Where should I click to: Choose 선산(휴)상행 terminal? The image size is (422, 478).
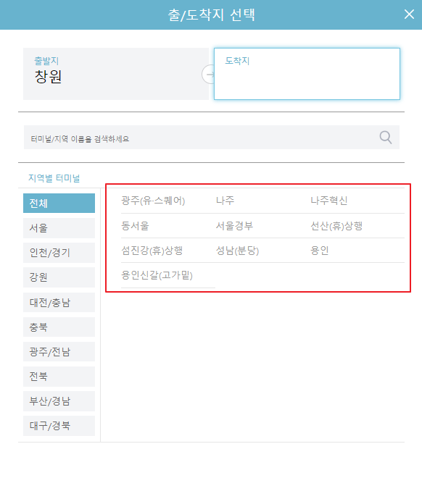336,226
